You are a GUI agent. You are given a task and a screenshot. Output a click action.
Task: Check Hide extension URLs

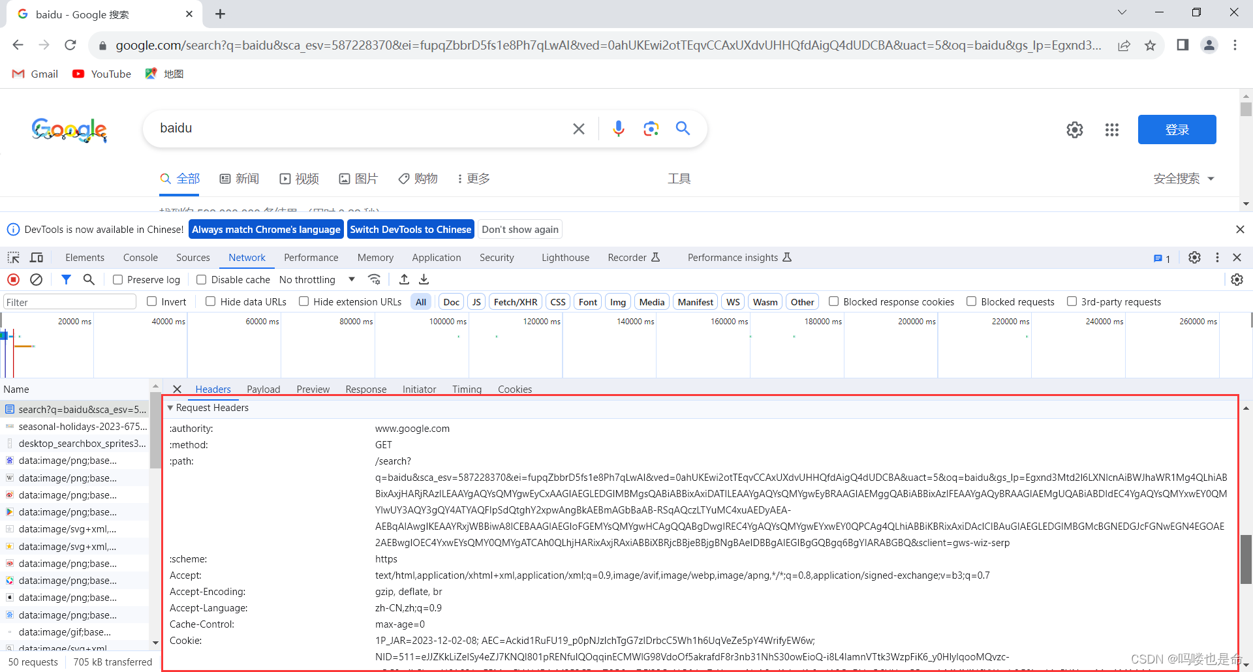(303, 301)
